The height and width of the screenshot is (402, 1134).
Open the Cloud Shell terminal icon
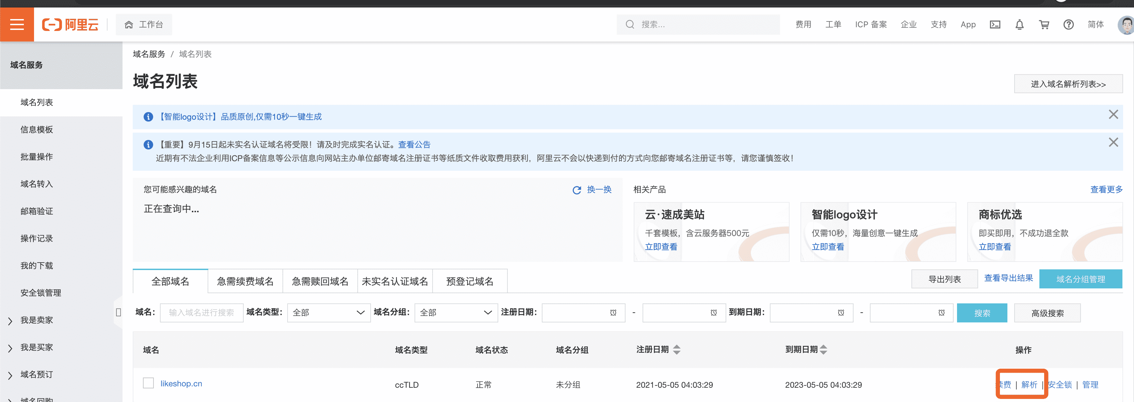coord(995,24)
